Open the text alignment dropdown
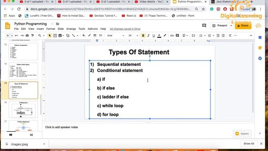Screen dimensions: 268x151 coord(185,36)
